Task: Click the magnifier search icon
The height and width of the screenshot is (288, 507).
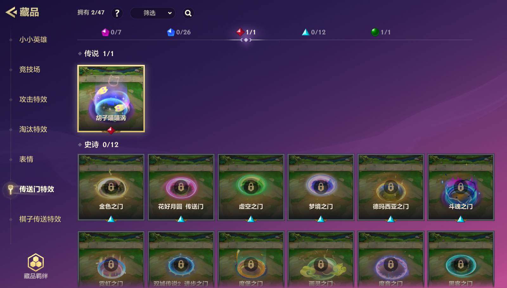Action: 188,13
